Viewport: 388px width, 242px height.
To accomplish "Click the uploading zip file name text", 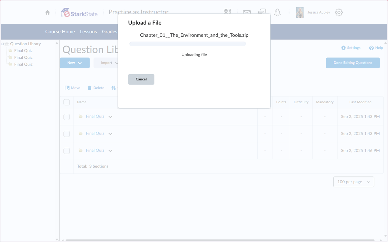I will [194, 35].
